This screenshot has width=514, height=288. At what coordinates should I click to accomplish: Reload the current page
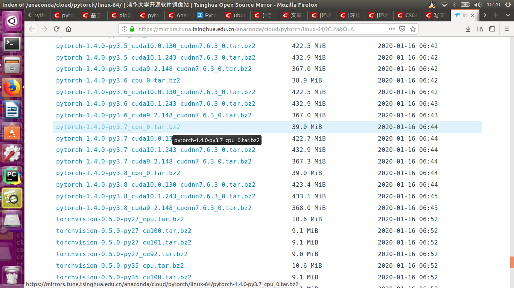[56, 29]
